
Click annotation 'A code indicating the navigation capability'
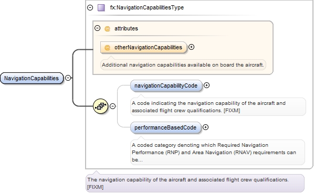tap(218, 107)
